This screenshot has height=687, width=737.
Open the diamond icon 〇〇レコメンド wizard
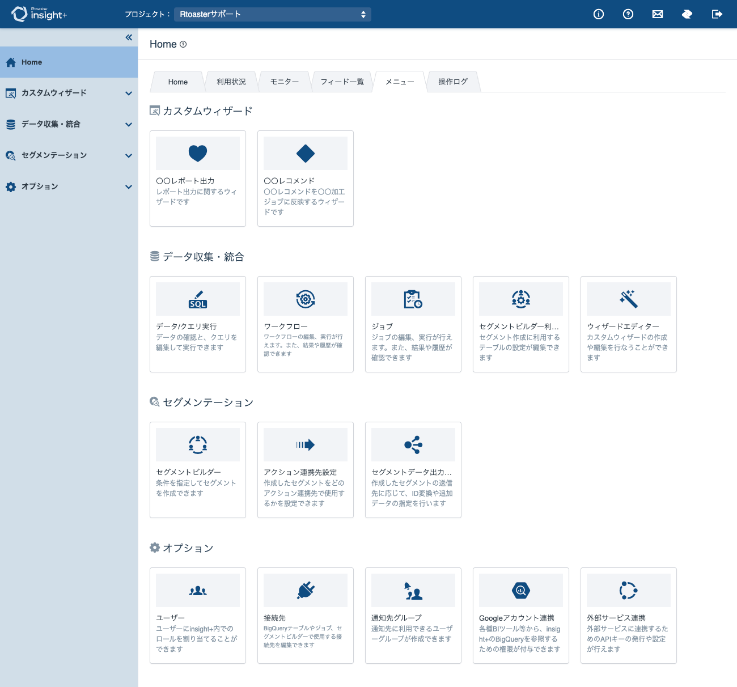click(306, 153)
